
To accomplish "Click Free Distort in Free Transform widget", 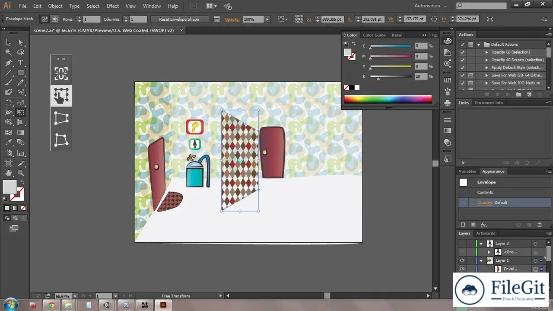I will click(x=61, y=140).
